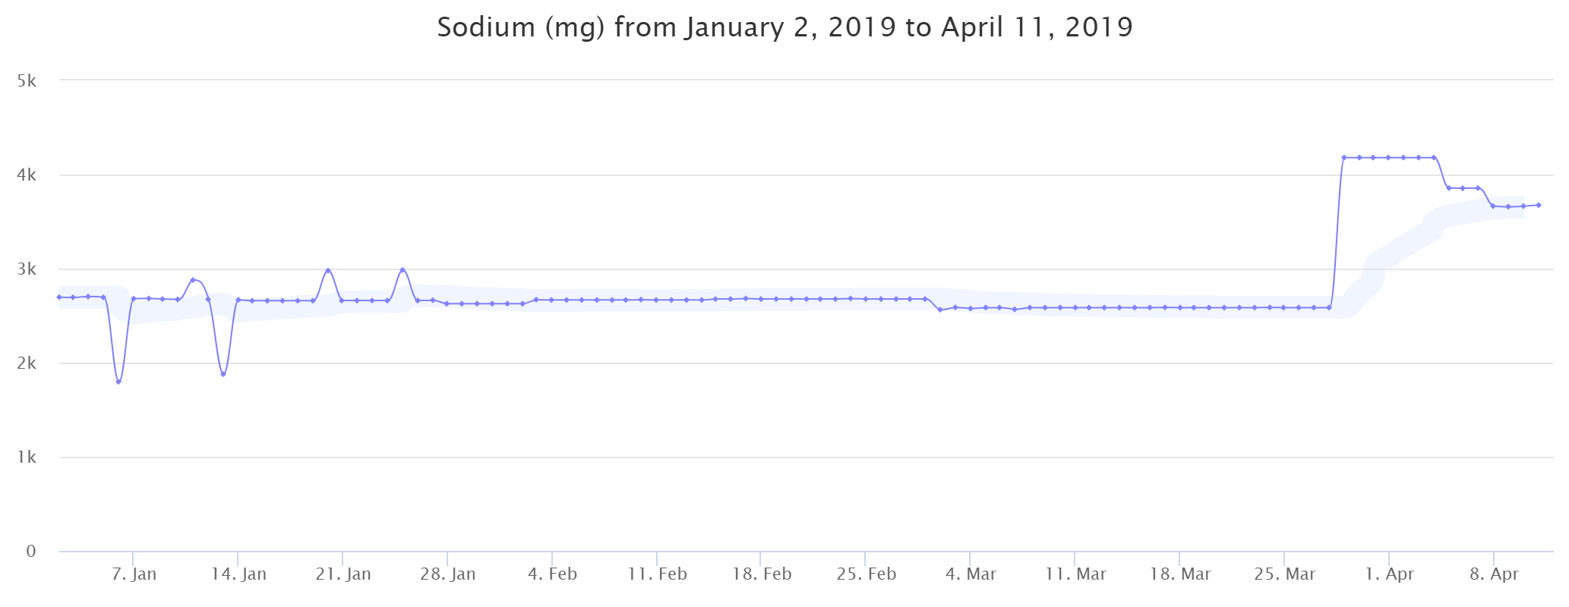Click the 3k peak point before 28. Jan
This screenshot has width=1569, height=607.
point(403,270)
